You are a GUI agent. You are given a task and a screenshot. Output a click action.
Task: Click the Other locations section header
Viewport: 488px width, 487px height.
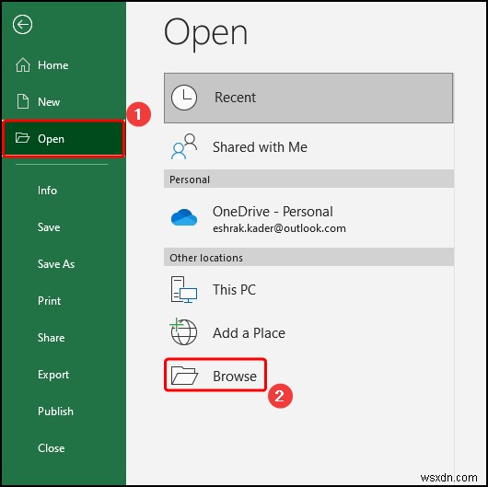click(x=308, y=258)
